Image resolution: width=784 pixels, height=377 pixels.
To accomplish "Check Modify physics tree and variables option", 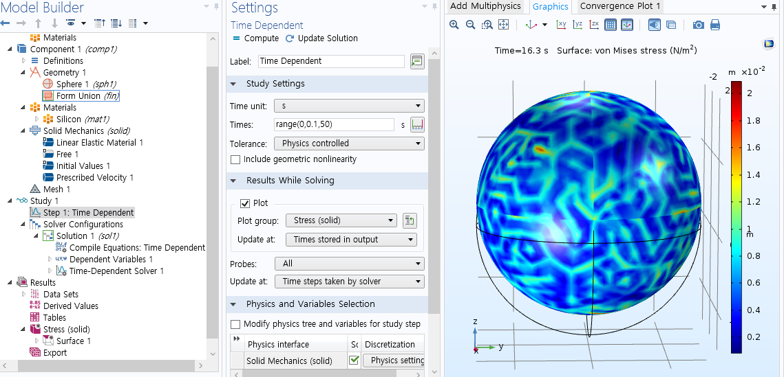I will [x=236, y=324].
